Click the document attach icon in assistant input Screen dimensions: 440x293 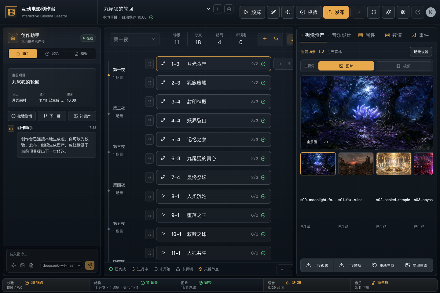pos(31,265)
